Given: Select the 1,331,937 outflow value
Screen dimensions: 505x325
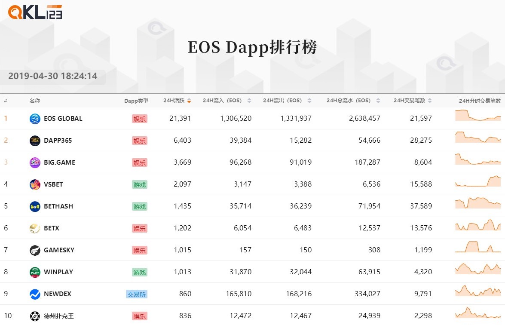Looking at the screenshot, I should coord(296,119).
